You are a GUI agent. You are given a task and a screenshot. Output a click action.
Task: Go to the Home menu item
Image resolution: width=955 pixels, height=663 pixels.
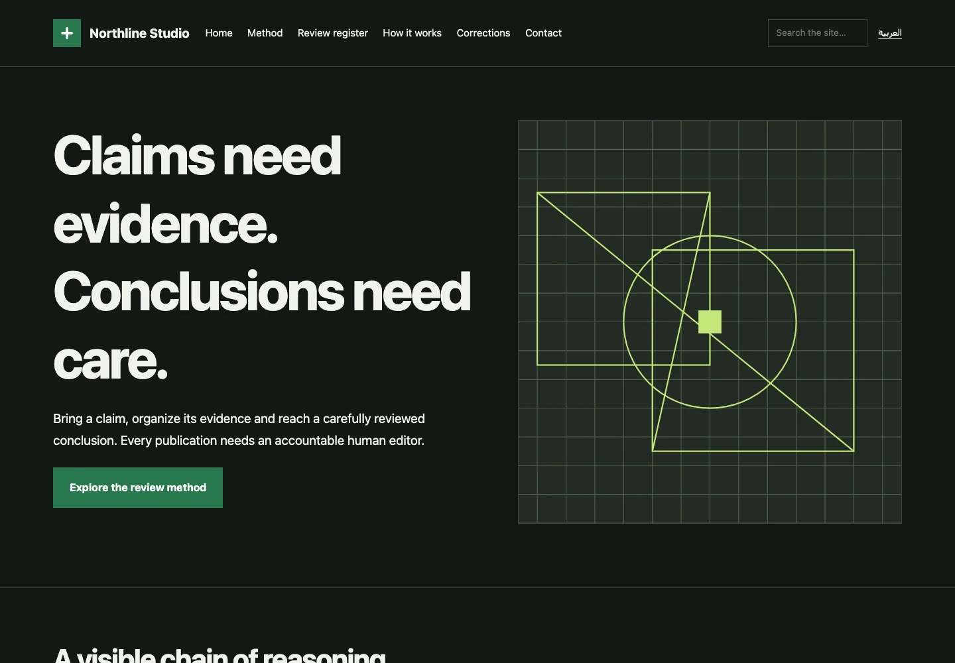[219, 33]
